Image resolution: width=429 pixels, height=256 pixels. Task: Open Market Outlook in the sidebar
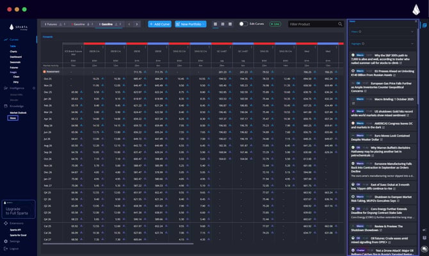[x=18, y=112]
